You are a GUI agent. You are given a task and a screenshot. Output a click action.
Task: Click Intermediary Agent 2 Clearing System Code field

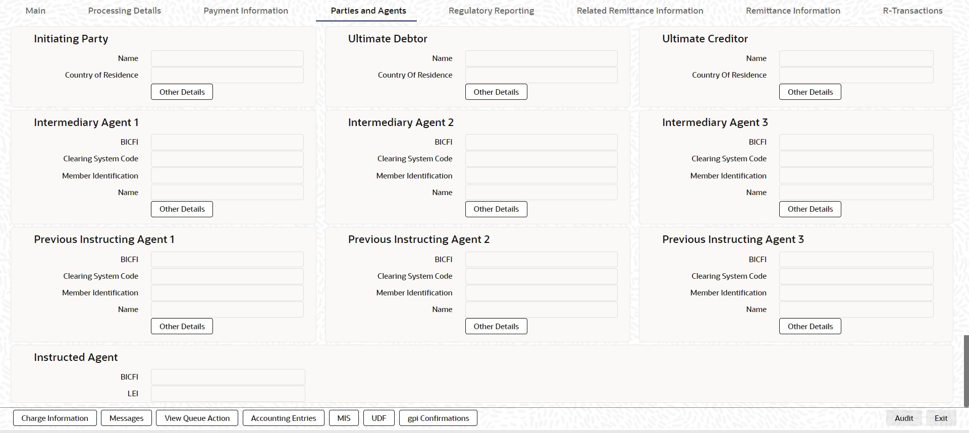pos(541,159)
